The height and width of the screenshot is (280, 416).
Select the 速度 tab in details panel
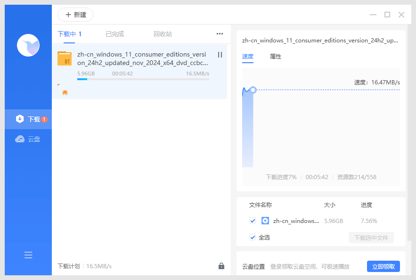click(x=248, y=57)
